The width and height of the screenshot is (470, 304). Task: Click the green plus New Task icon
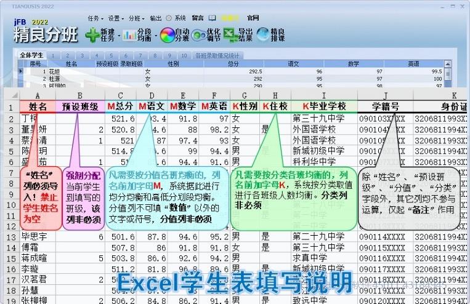[x=92, y=35]
